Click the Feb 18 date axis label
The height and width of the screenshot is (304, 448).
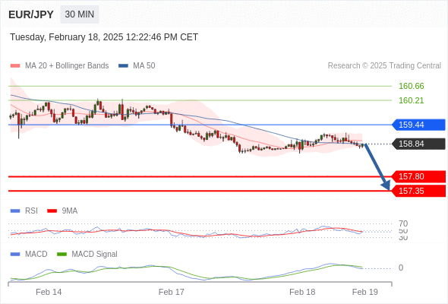[x=302, y=292]
